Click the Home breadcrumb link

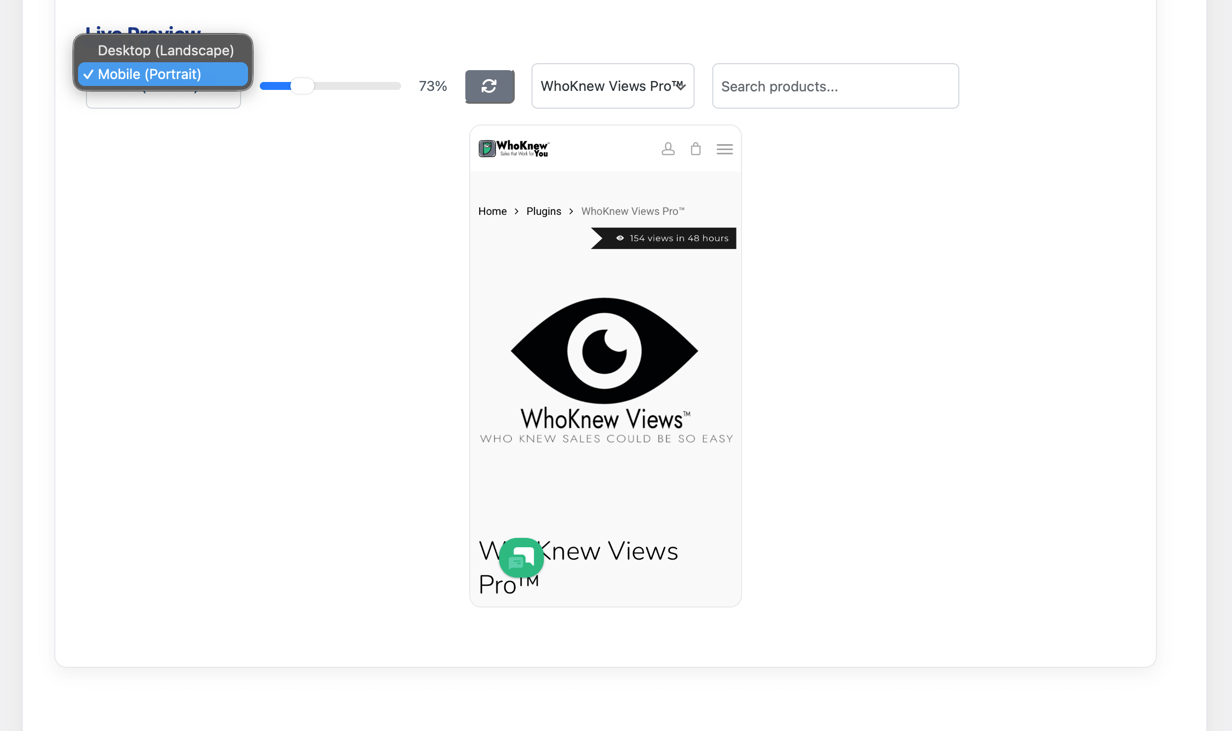coord(492,211)
